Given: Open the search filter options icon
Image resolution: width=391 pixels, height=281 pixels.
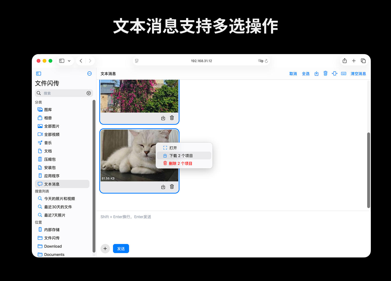Looking at the screenshot, I should [x=89, y=93].
